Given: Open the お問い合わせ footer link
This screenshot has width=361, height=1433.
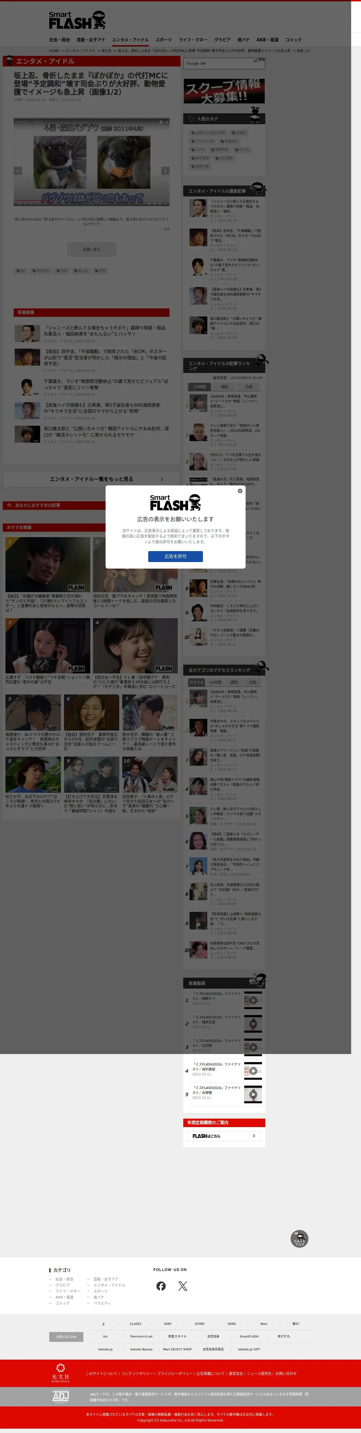Looking at the screenshot, I should [286, 1373].
